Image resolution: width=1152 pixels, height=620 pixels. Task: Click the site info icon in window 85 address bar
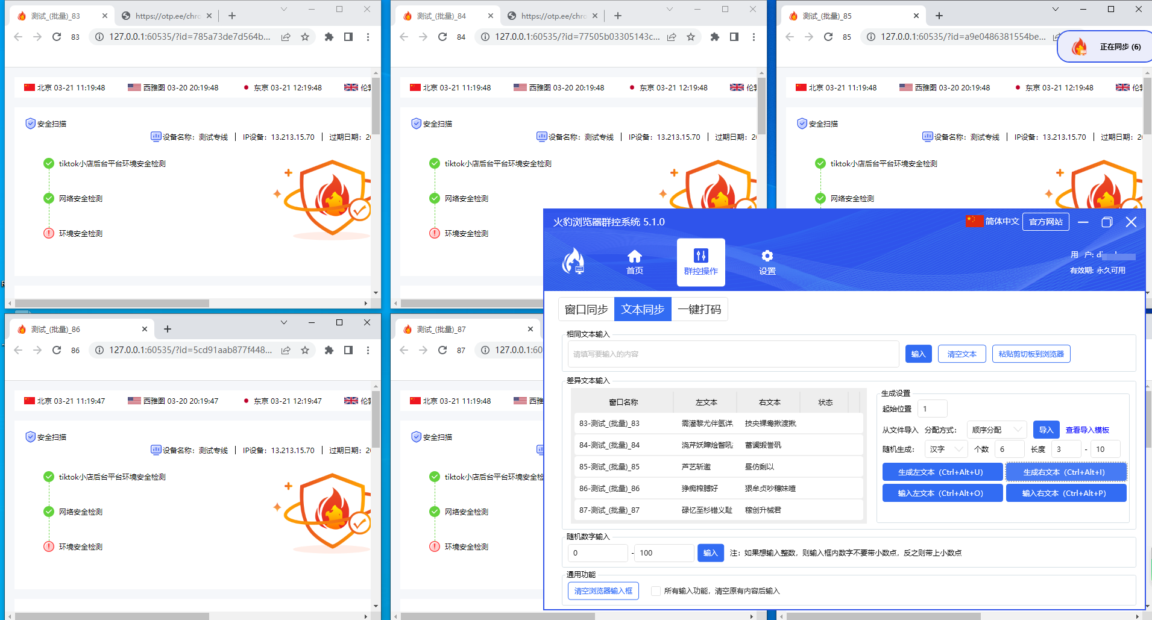pyautogui.click(x=870, y=36)
